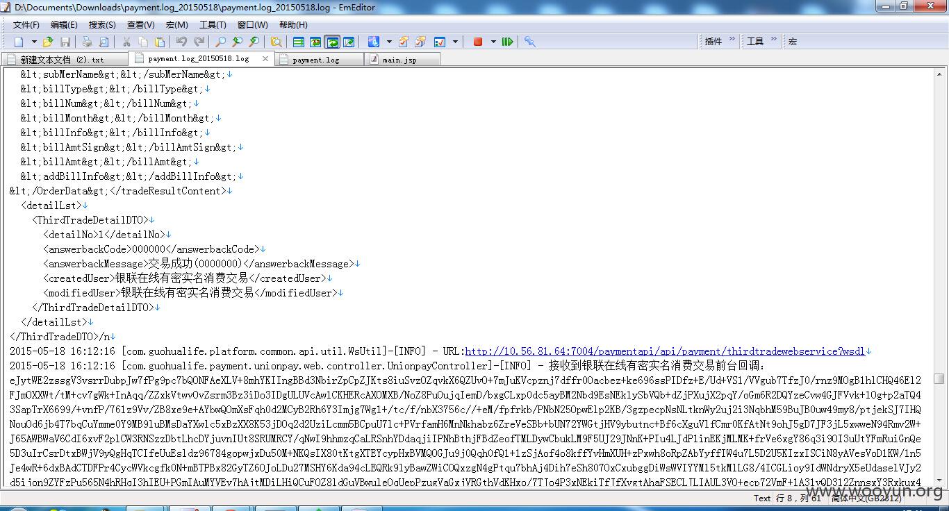This screenshot has width=949, height=511.
Task: Click the <detailNo>1</detailNo> line
Action: click(x=105, y=235)
